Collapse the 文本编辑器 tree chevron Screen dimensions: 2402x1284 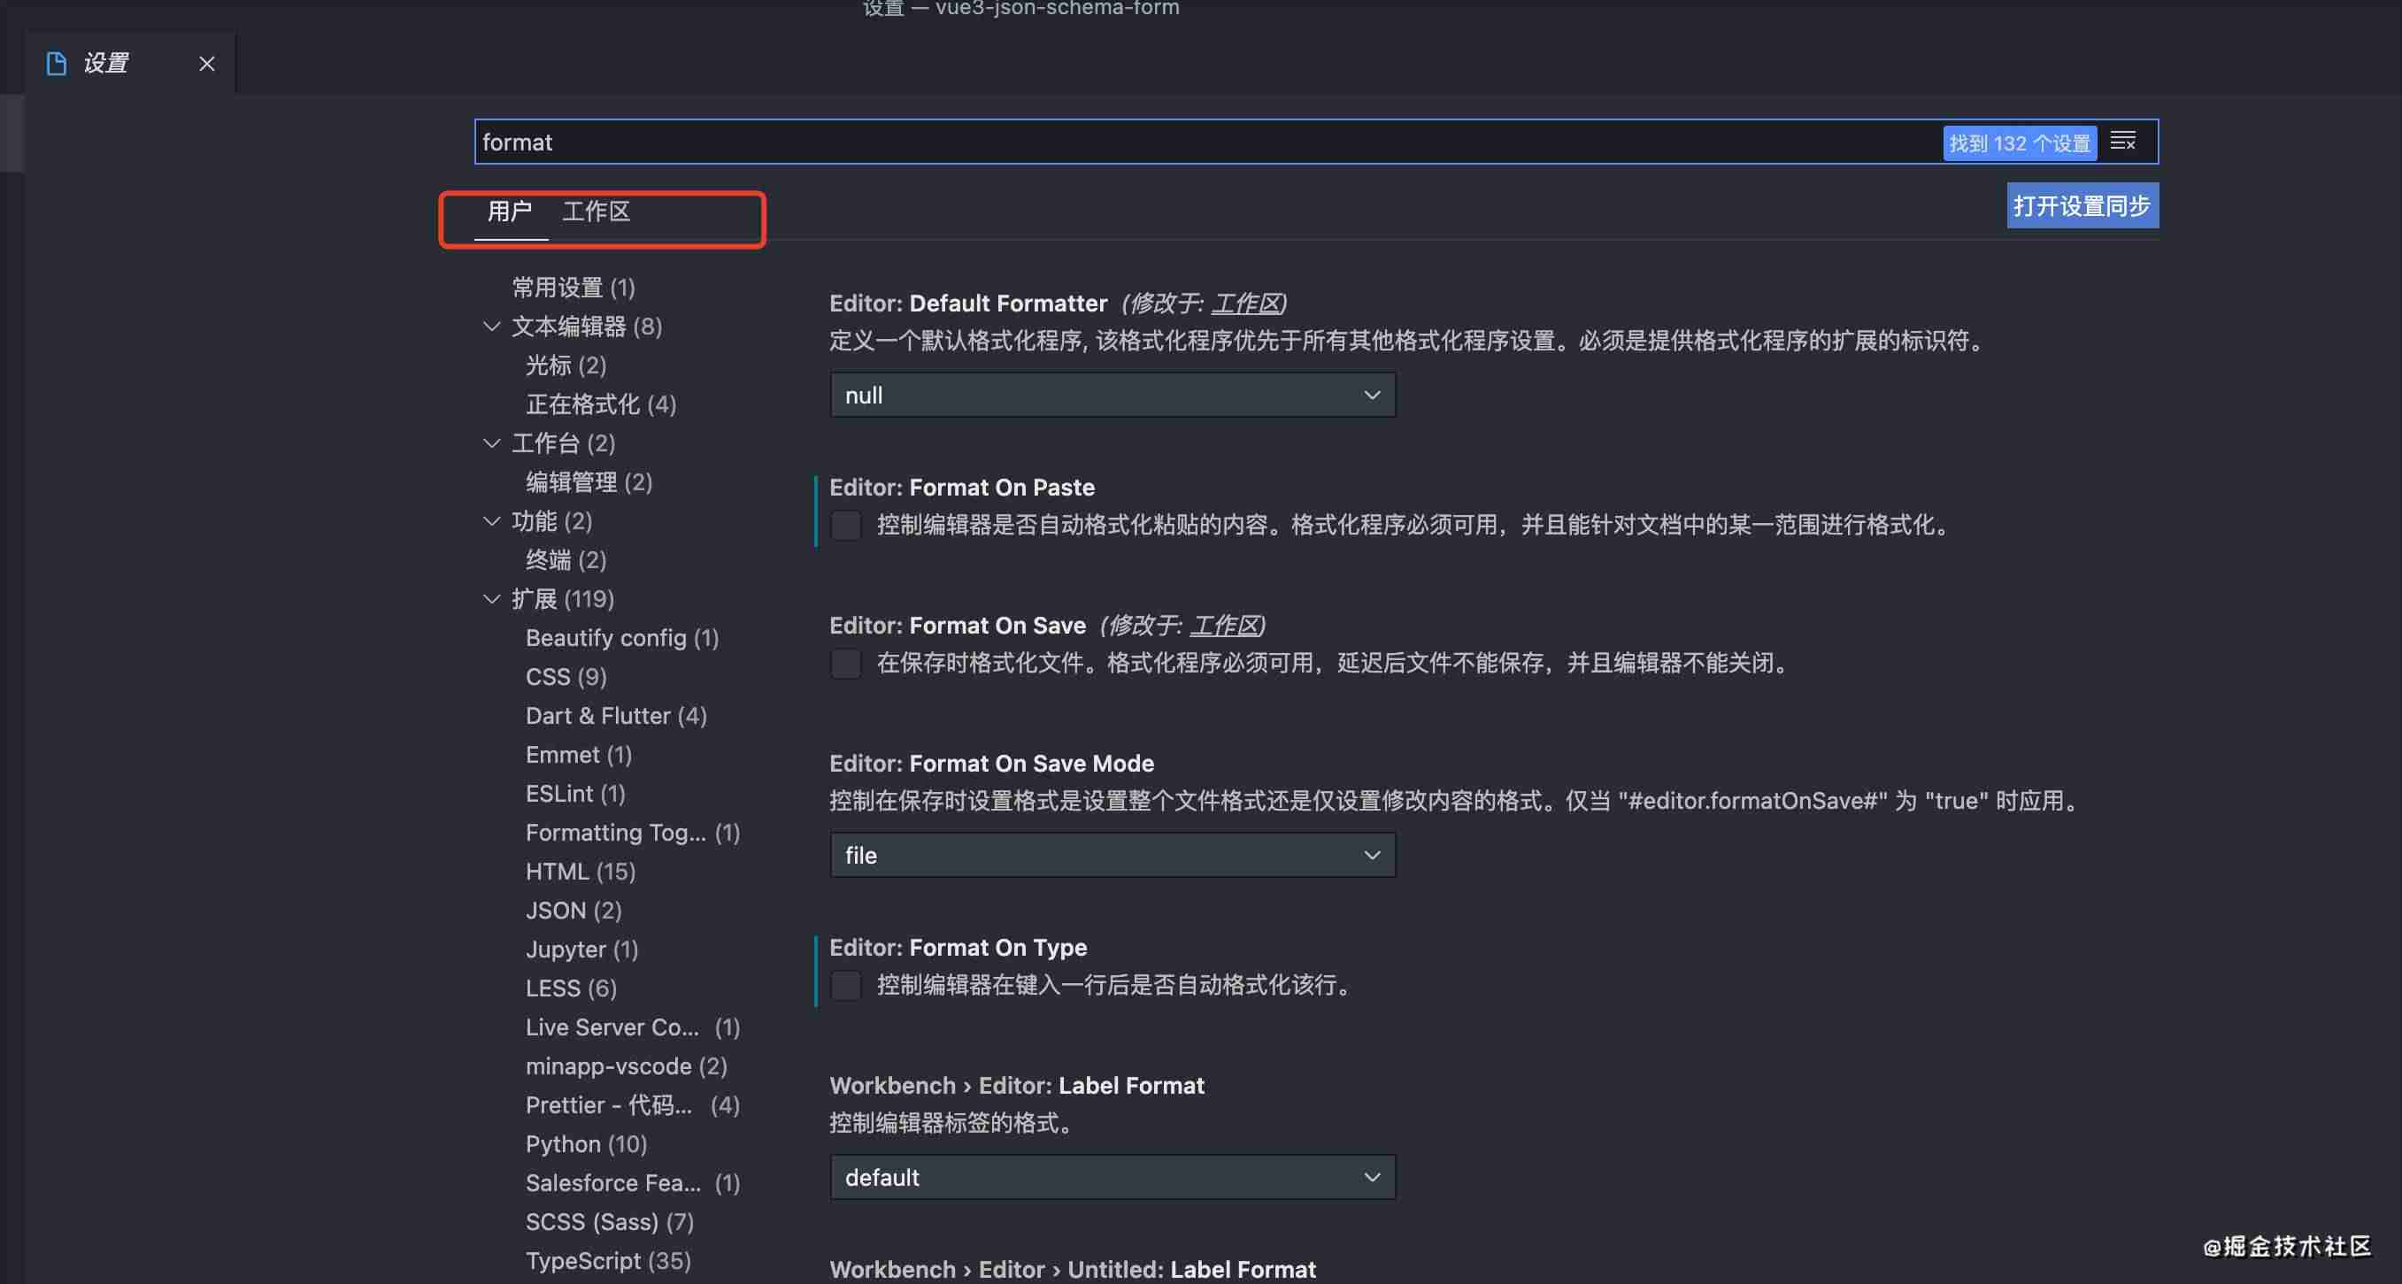[x=492, y=327]
